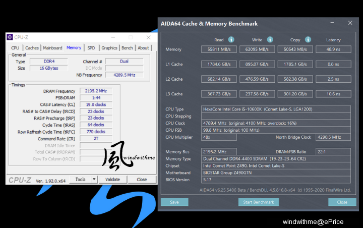Click Memory Type field DDR4-4400 SDRAM
This screenshot has height=228, width=363.
tap(276, 159)
